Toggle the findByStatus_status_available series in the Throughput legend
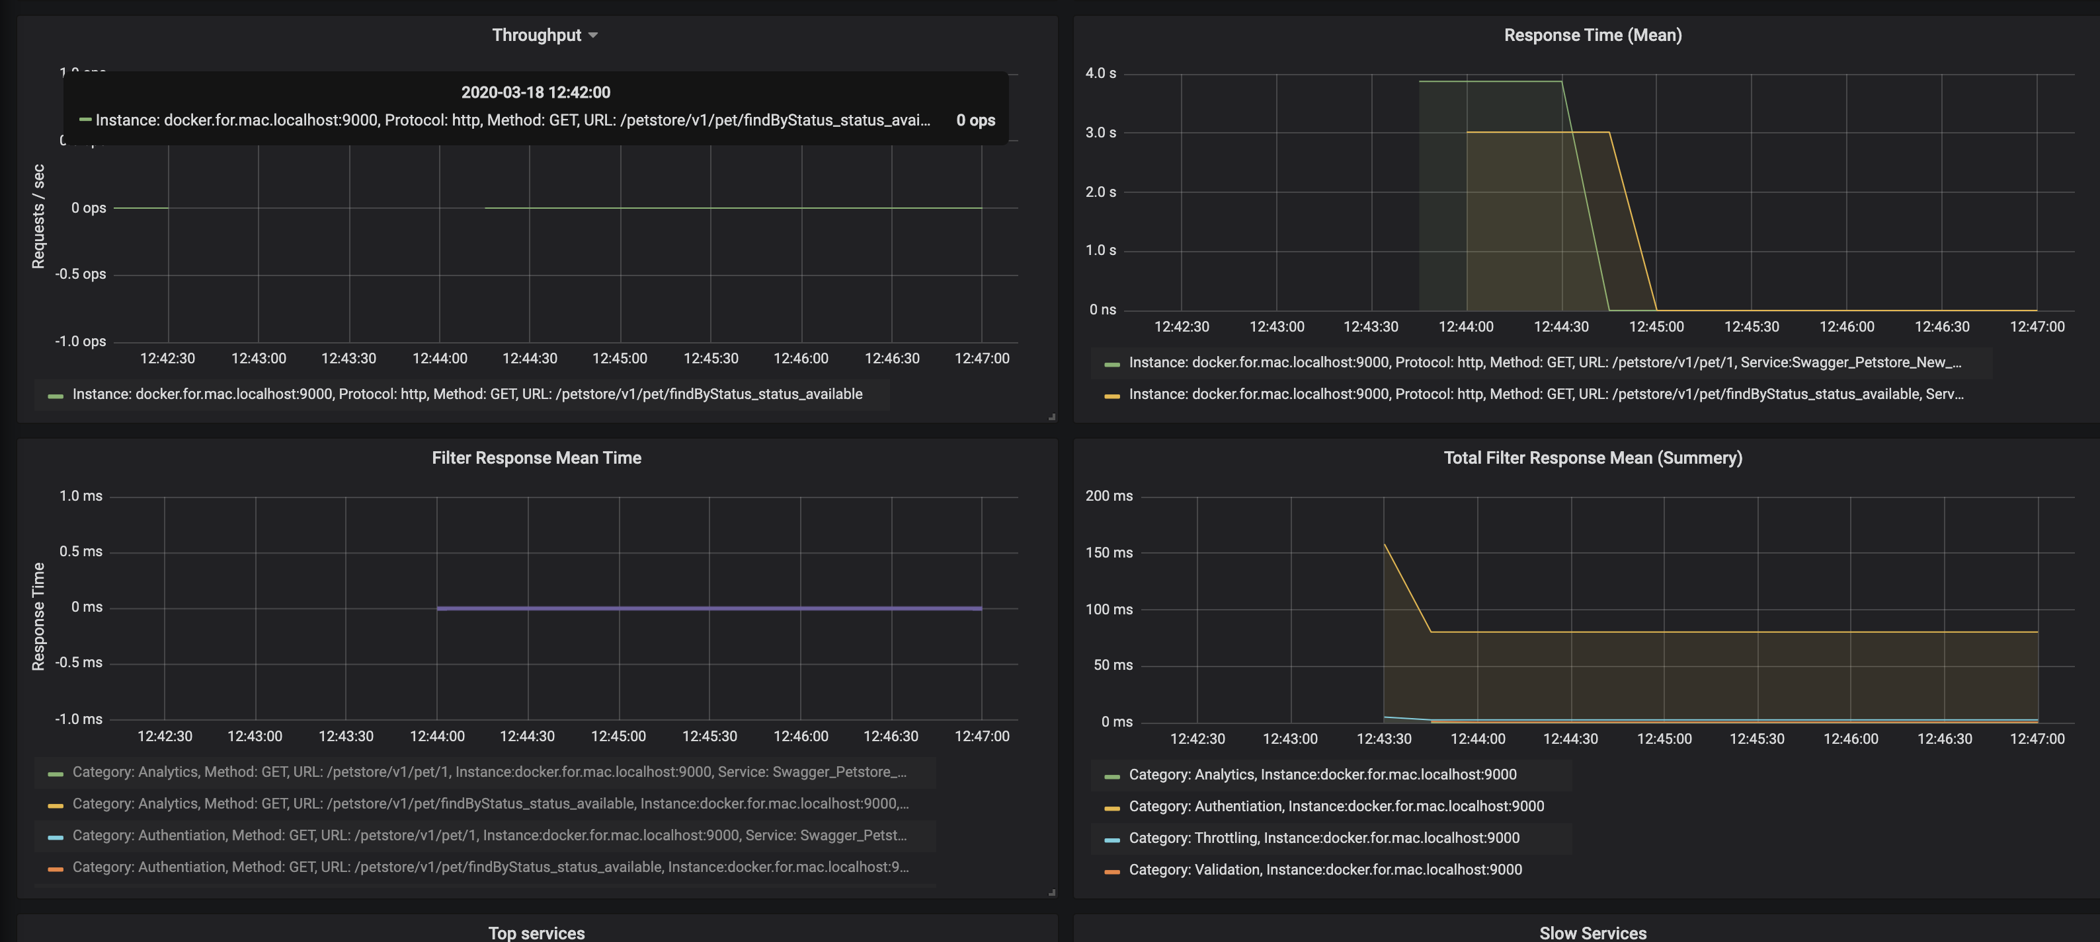This screenshot has height=942, width=2100. [x=467, y=394]
